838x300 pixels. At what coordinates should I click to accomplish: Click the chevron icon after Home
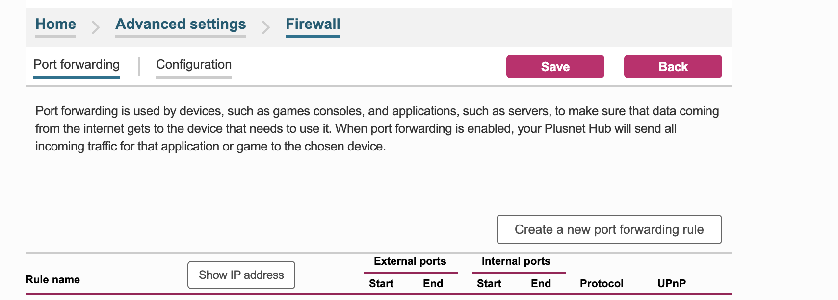[x=94, y=27]
